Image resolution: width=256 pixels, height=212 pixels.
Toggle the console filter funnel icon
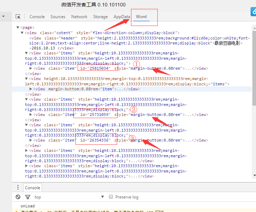(28, 197)
